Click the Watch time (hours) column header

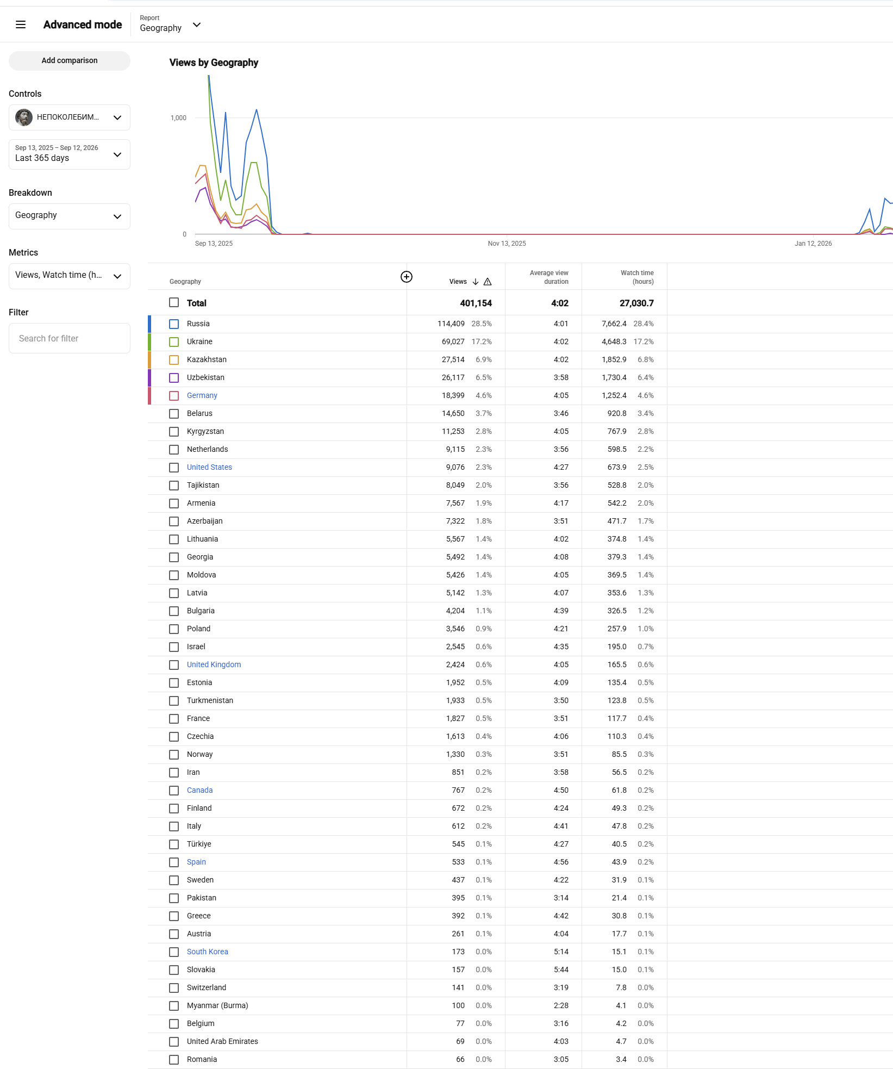637,277
